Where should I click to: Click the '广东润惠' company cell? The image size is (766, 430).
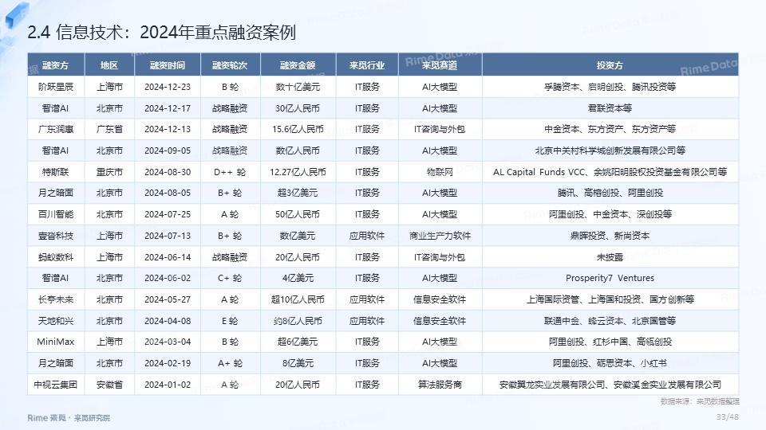(x=56, y=129)
